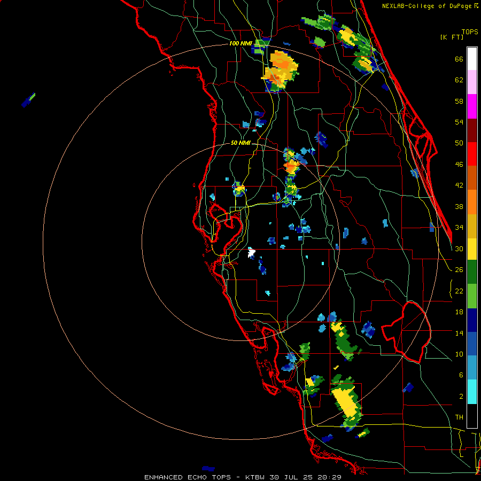Click the small white echo cell near Tampa Bay
The width and height of the screenshot is (481, 481).
point(251,253)
